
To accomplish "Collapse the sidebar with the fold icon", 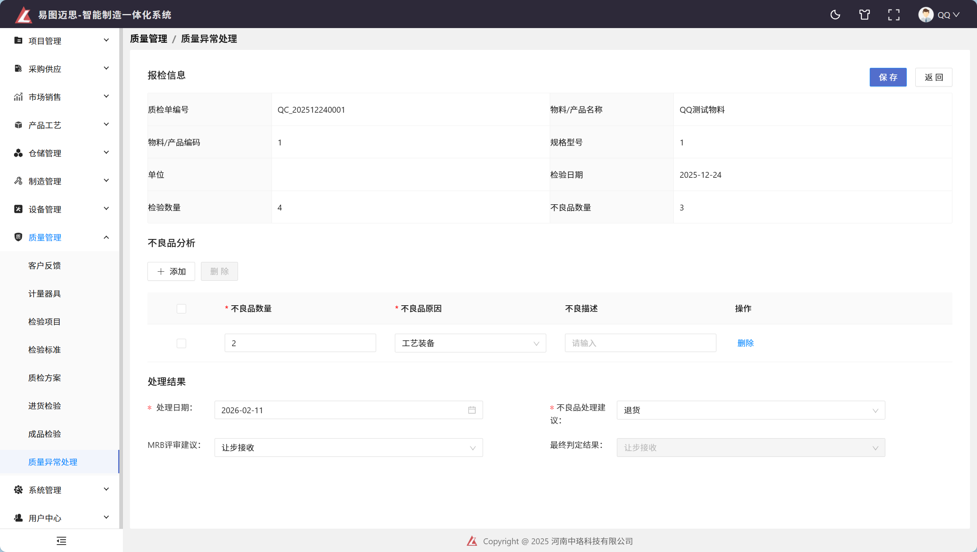I will 61,541.
